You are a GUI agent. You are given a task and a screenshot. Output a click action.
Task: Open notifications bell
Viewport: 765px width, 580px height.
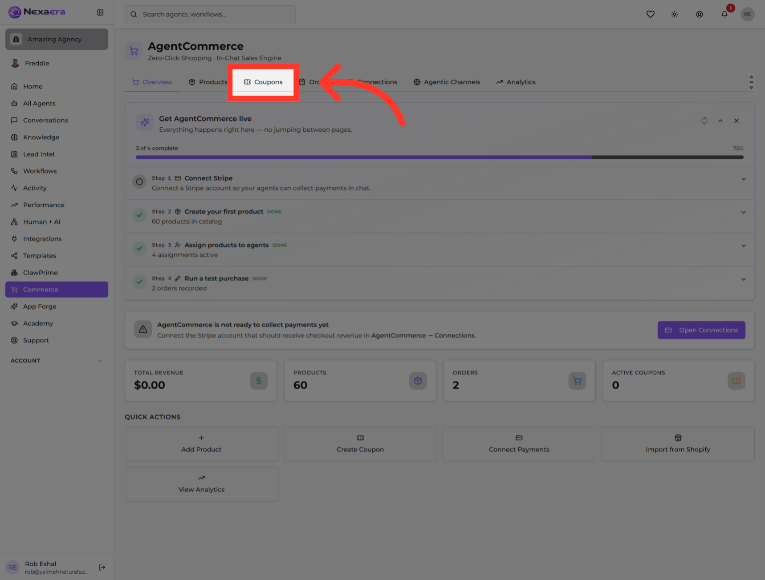(724, 14)
